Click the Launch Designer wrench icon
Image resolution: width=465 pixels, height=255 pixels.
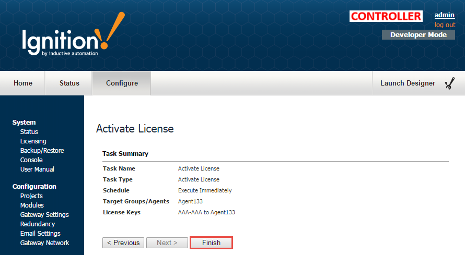click(x=450, y=83)
